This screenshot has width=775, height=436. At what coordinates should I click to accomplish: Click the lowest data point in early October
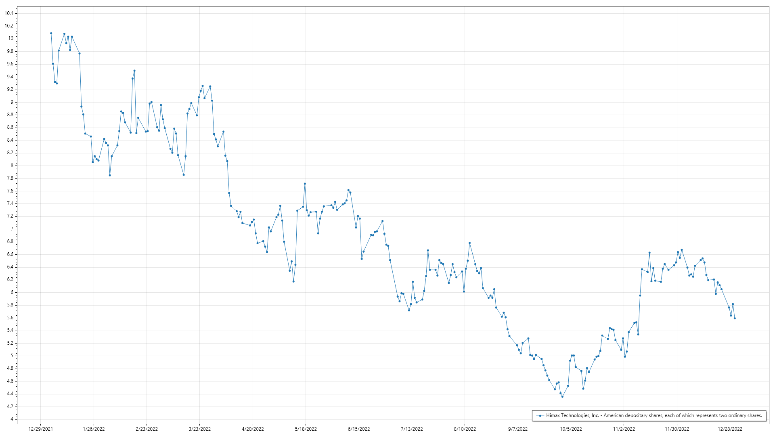562,397
